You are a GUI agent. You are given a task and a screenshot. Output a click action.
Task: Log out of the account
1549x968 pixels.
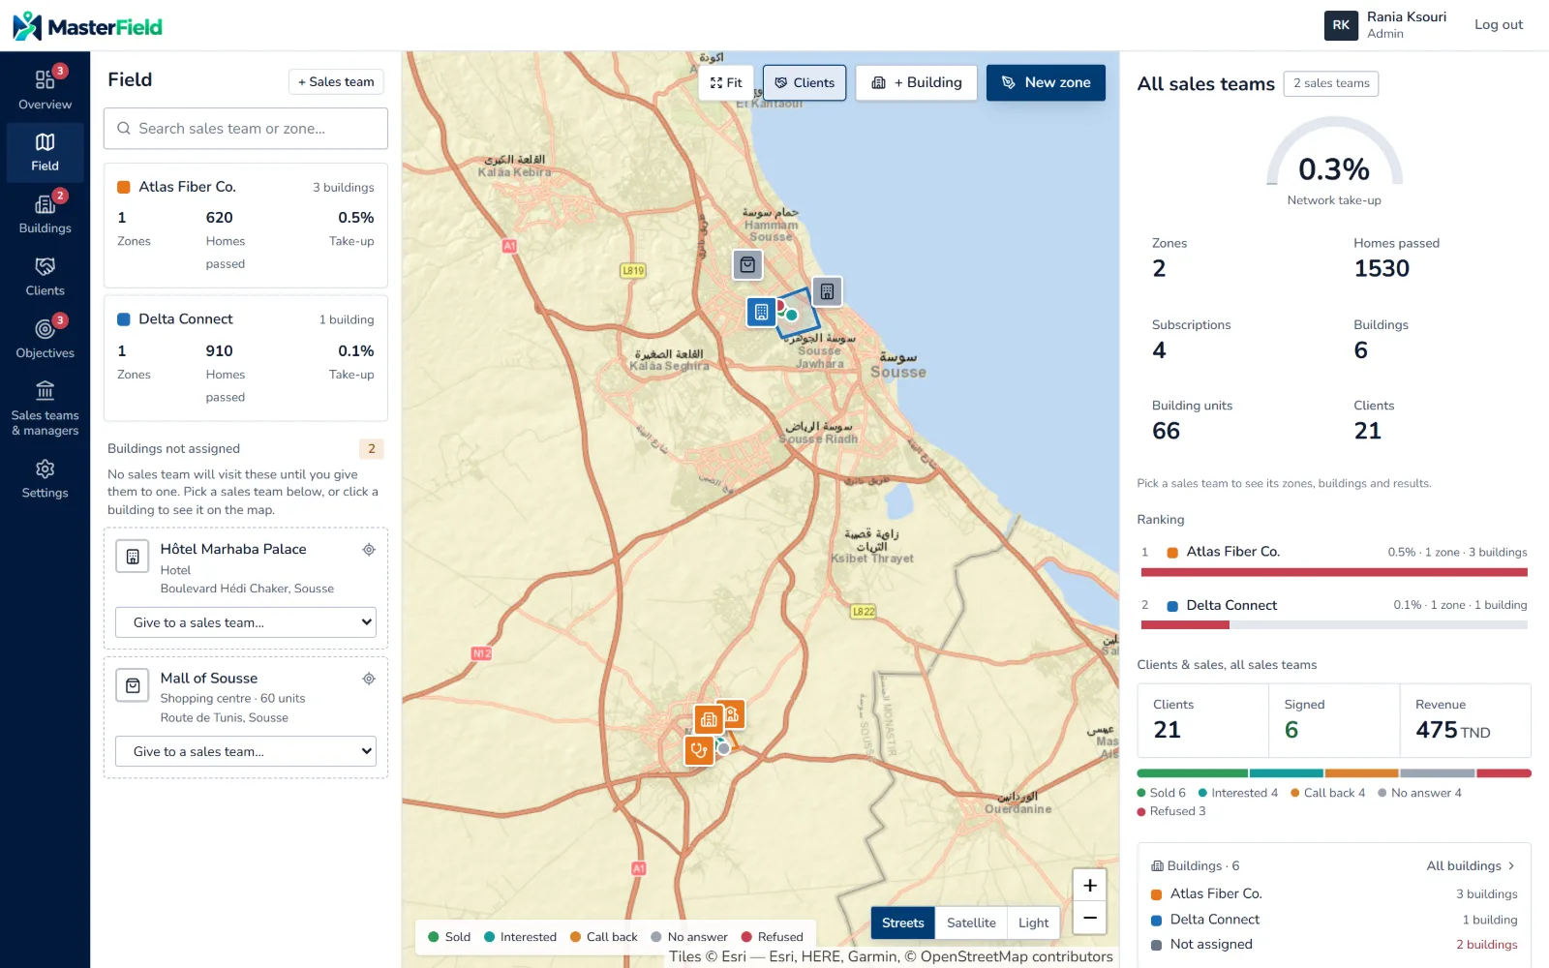(x=1499, y=25)
